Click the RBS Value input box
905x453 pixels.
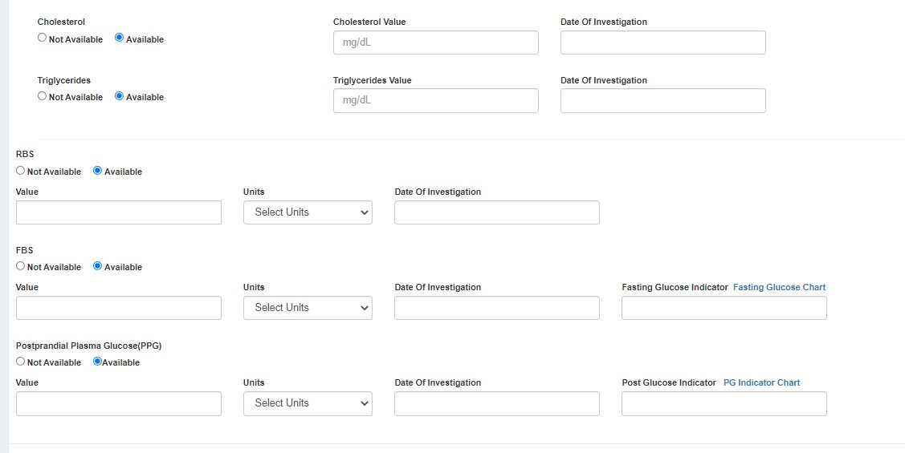click(x=118, y=212)
